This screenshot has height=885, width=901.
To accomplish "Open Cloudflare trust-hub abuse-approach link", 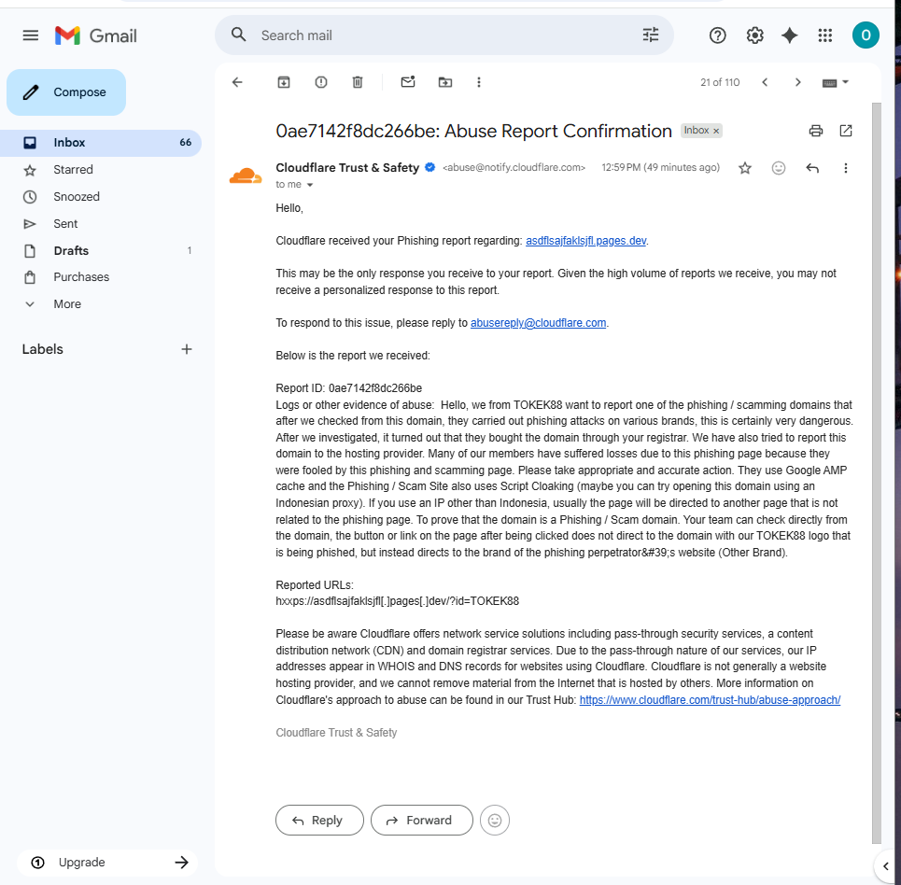I will 710,700.
